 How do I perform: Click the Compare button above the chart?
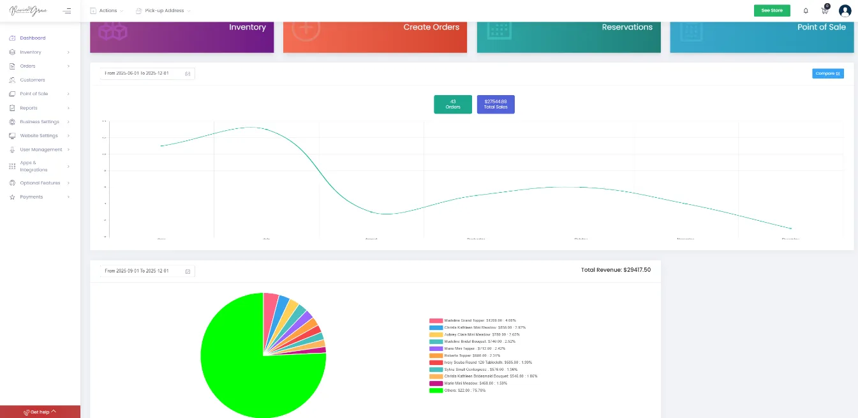[x=827, y=73]
